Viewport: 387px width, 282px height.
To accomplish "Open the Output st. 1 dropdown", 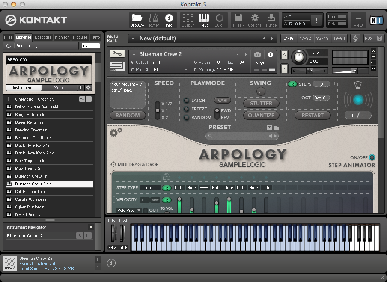I will pyautogui.click(x=186, y=62).
